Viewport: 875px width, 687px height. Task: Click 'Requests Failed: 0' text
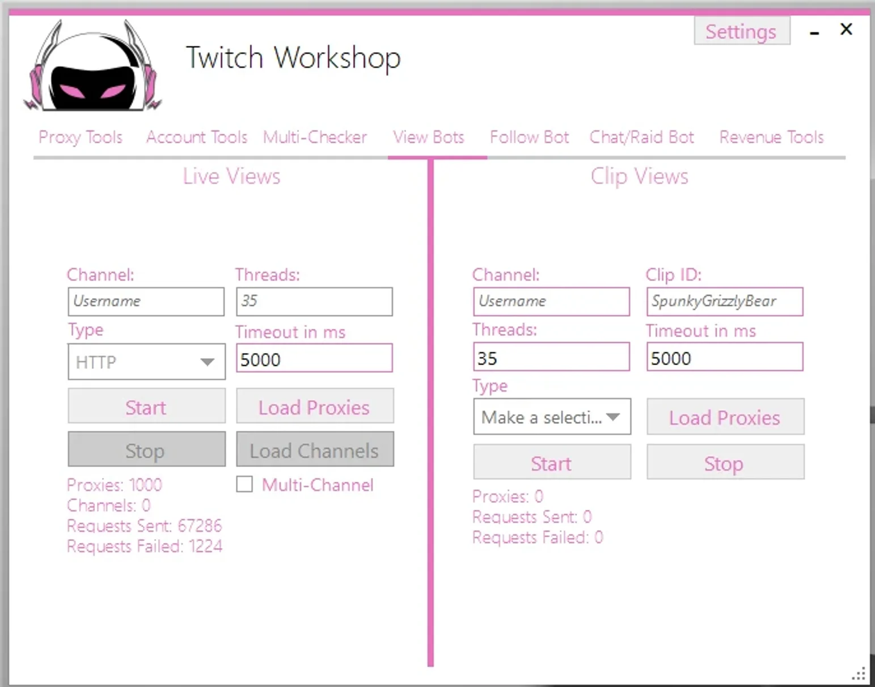[x=538, y=537]
